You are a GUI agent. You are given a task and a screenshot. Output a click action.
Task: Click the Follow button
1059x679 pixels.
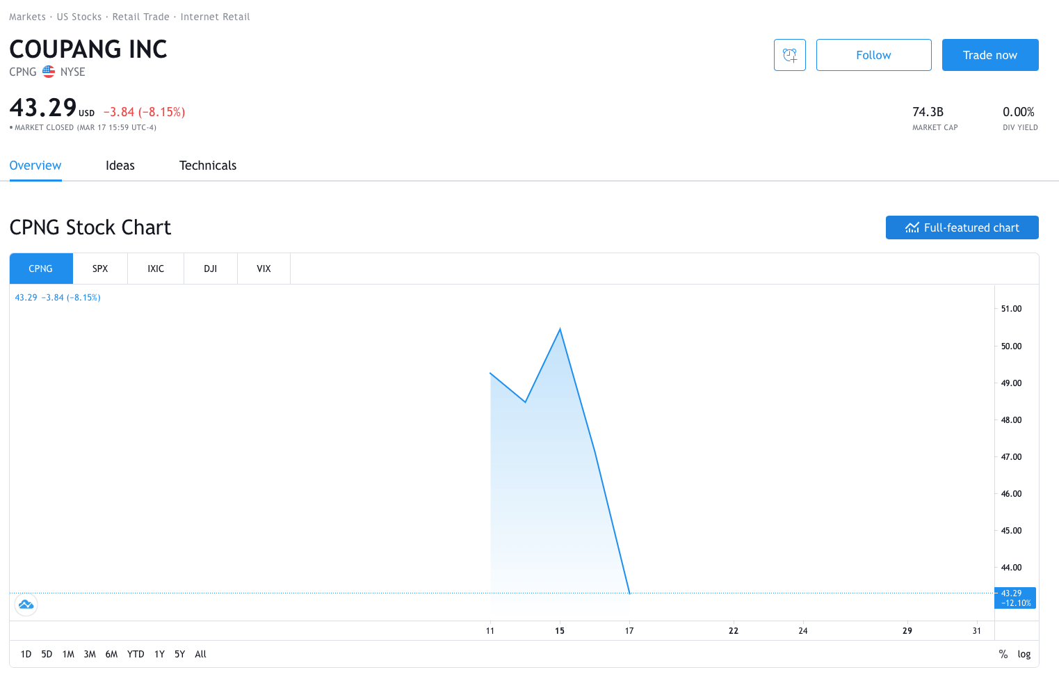tap(873, 55)
